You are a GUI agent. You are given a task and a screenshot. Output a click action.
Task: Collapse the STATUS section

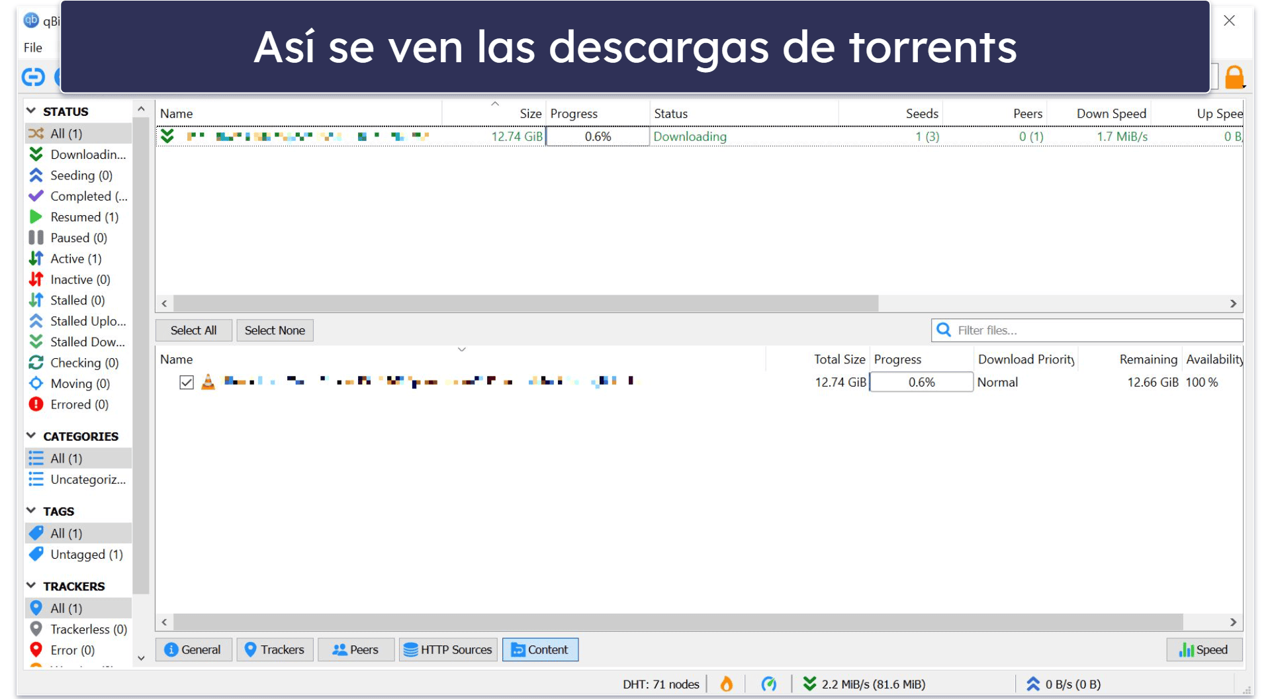click(x=30, y=111)
